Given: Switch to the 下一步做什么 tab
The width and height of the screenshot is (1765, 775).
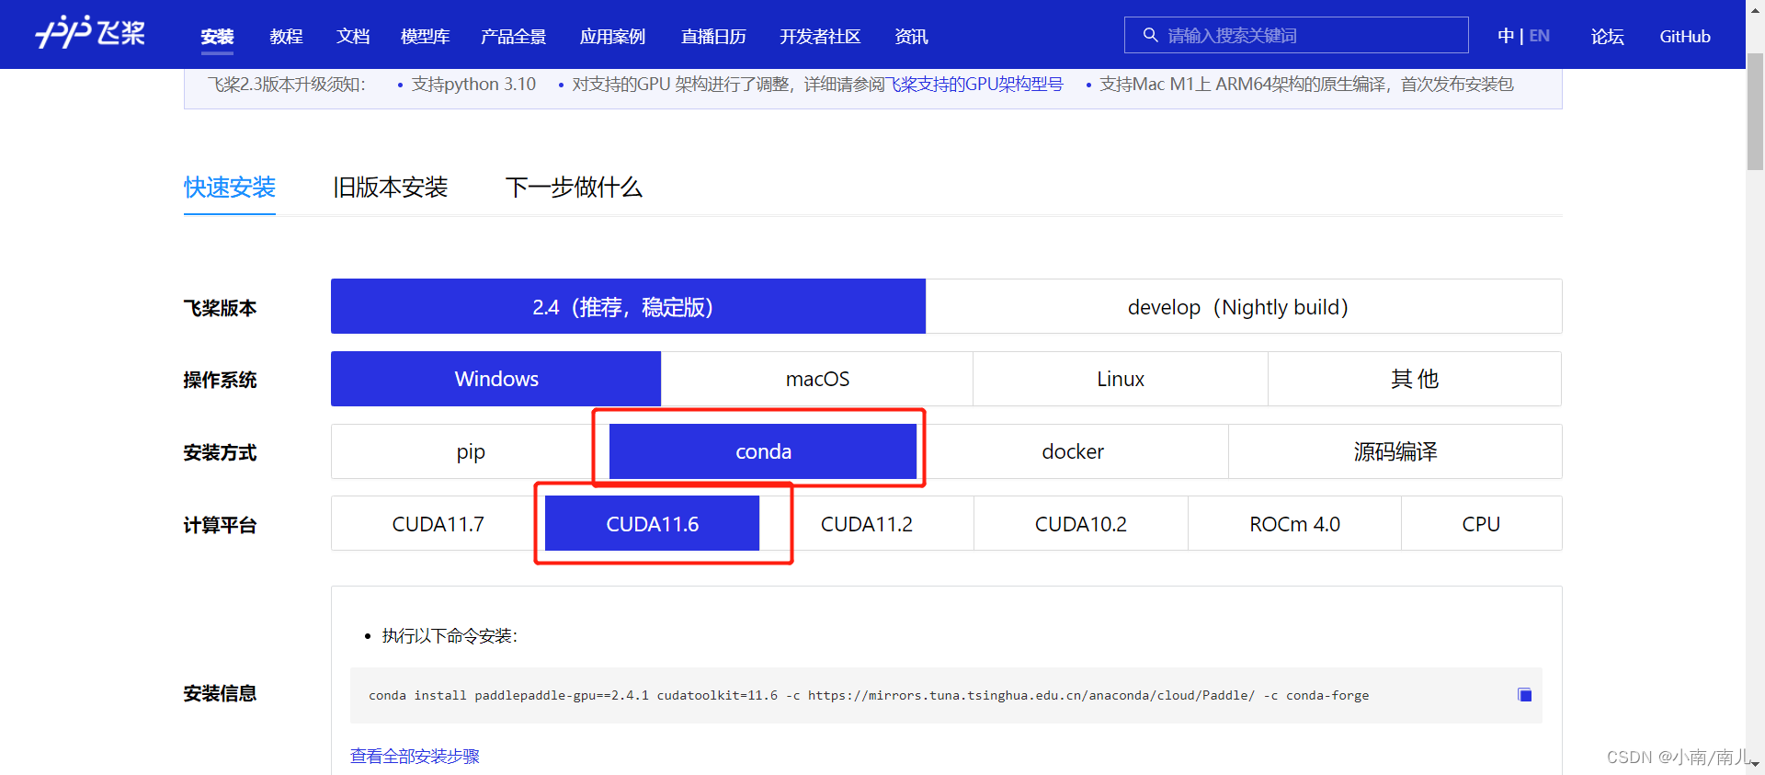Looking at the screenshot, I should (574, 188).
